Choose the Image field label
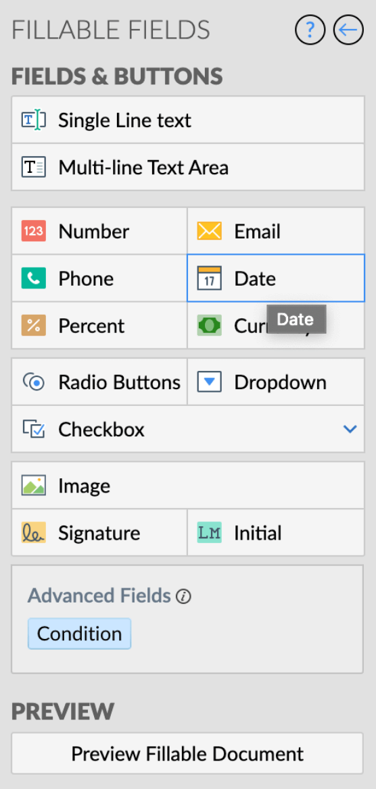376x789 pixels. [84, 486]
